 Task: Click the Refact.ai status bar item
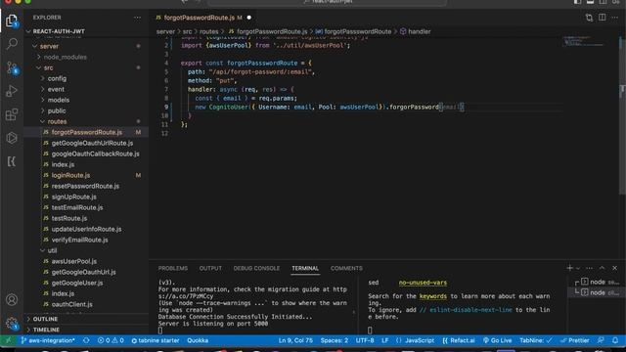coord(459,340)
